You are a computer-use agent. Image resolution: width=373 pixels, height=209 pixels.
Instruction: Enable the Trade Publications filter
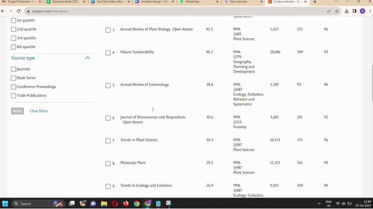pos(13,95)
